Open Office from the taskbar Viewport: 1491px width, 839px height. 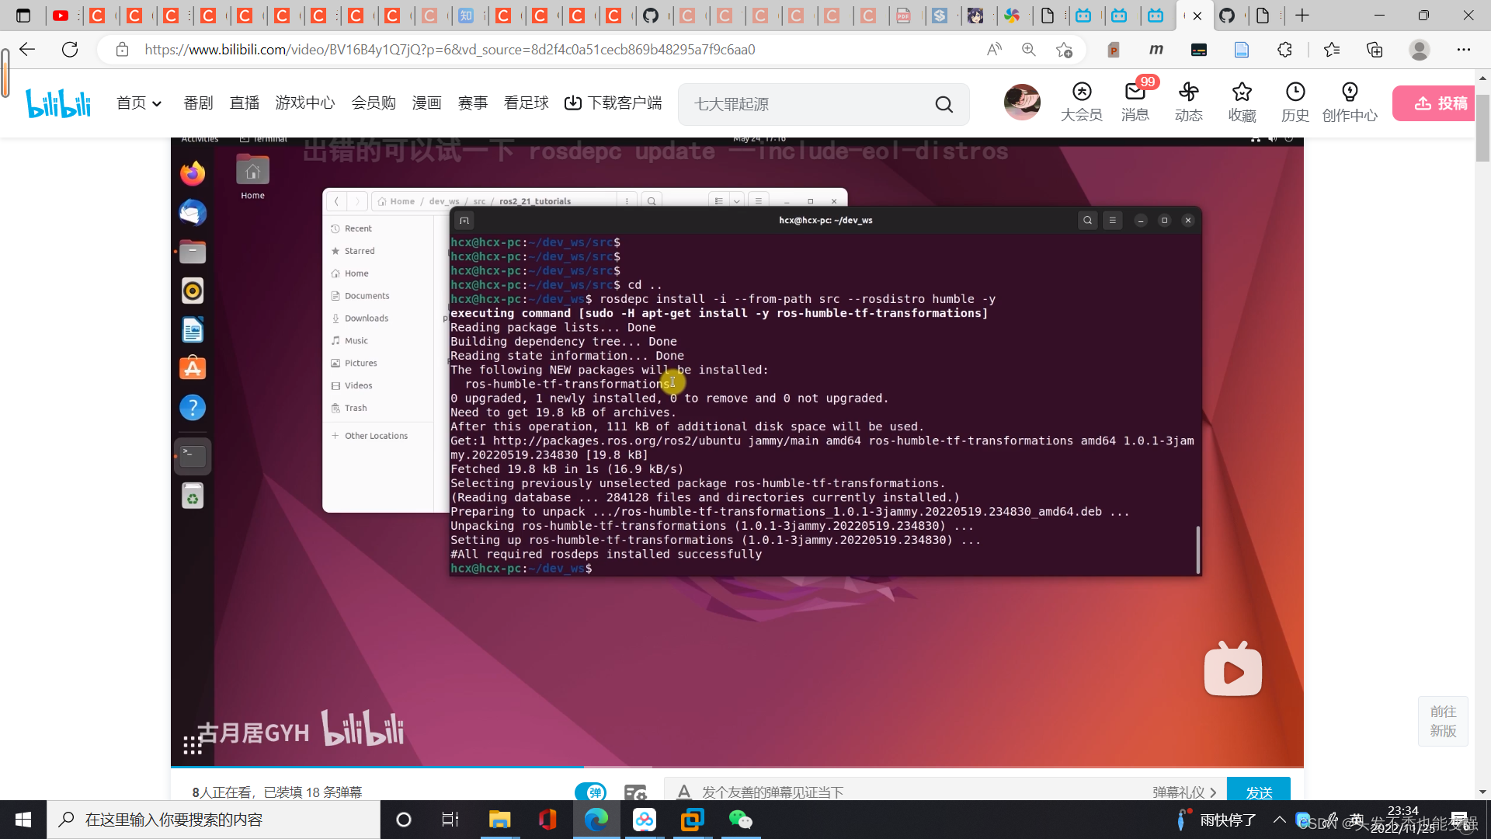(x=547, y=820)
